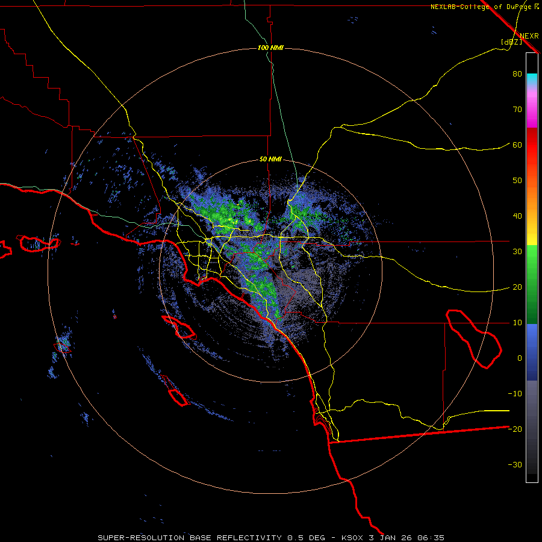Click the -30 value on the color scale
The height and width of the screenshot is (542, 542).
point(515,465)
